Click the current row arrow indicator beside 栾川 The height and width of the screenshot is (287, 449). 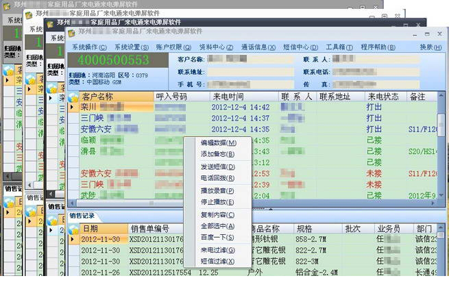pos(72,108)
